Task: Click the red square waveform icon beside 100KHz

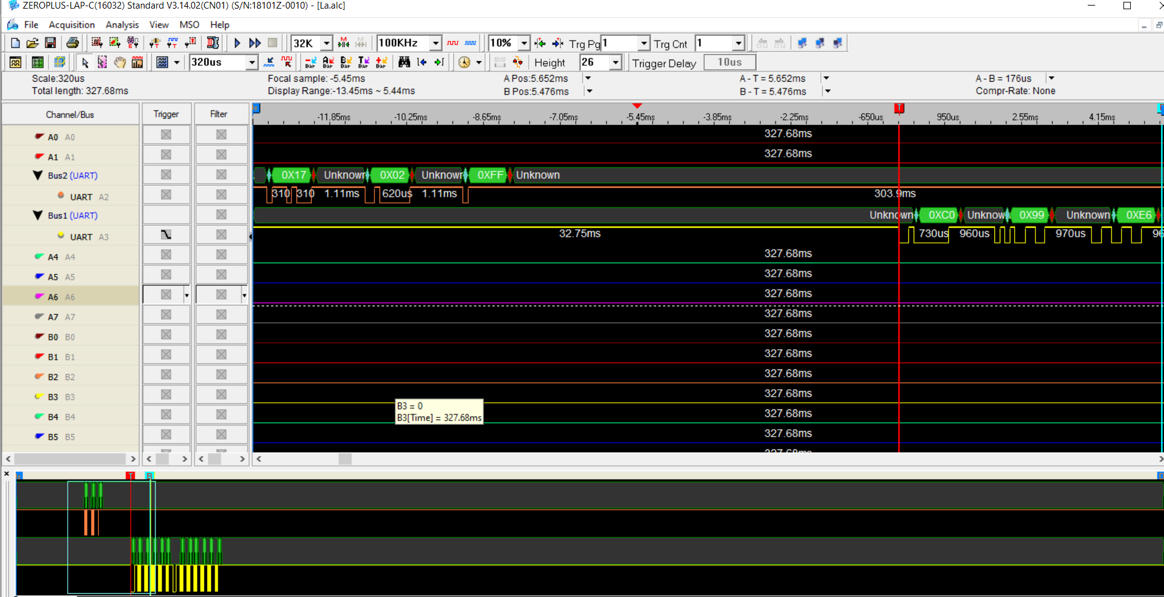Action: pos(453,43)
